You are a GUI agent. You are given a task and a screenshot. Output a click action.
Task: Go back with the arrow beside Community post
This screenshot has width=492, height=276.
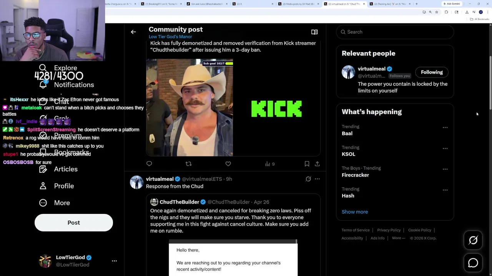point(133,32)
